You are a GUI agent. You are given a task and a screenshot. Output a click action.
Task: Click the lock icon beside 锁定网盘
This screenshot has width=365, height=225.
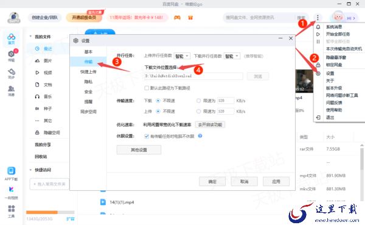coord(318,65)
